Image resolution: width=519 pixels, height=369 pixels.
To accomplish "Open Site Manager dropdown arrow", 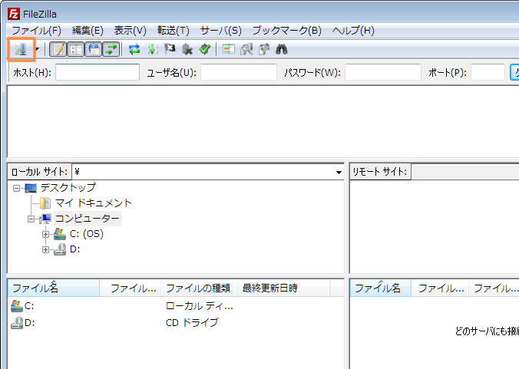I will tap(36, 50).
